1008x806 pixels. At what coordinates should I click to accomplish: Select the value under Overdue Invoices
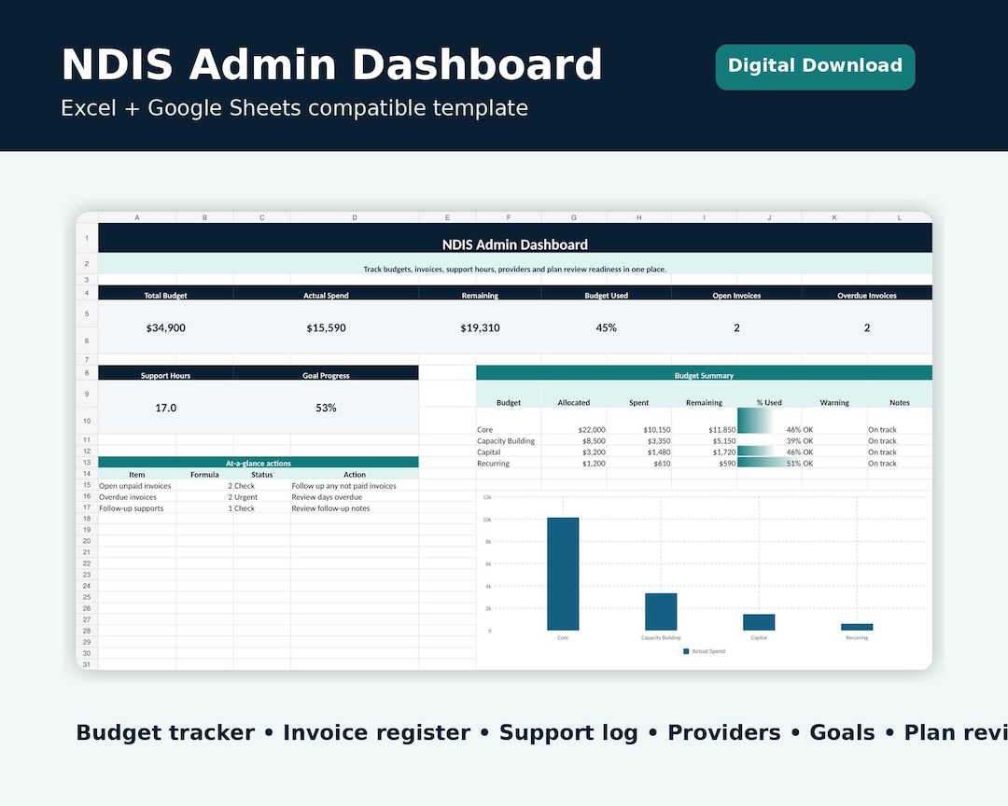point(866,327)
